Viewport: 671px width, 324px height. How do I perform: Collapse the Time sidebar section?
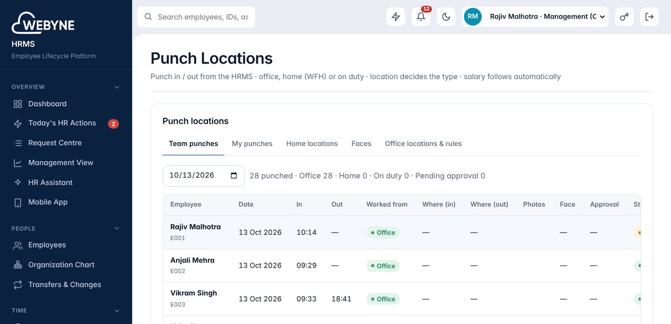click(117, 311)
